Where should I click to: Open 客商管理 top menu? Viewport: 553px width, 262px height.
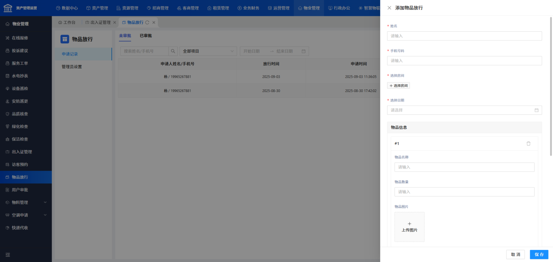click(x=188, y=8)
